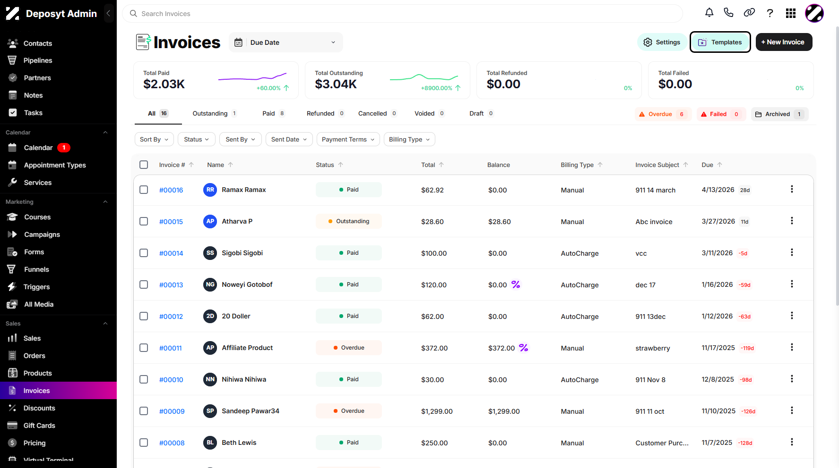
Task: Open the Templates button
Action: tap(720, 42)
